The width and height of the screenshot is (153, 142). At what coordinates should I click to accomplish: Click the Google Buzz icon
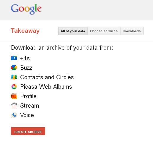[x=14, y=67]
